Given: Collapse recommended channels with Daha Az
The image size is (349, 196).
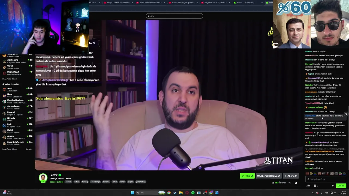Looking at the screenshot, I should 29,149.
